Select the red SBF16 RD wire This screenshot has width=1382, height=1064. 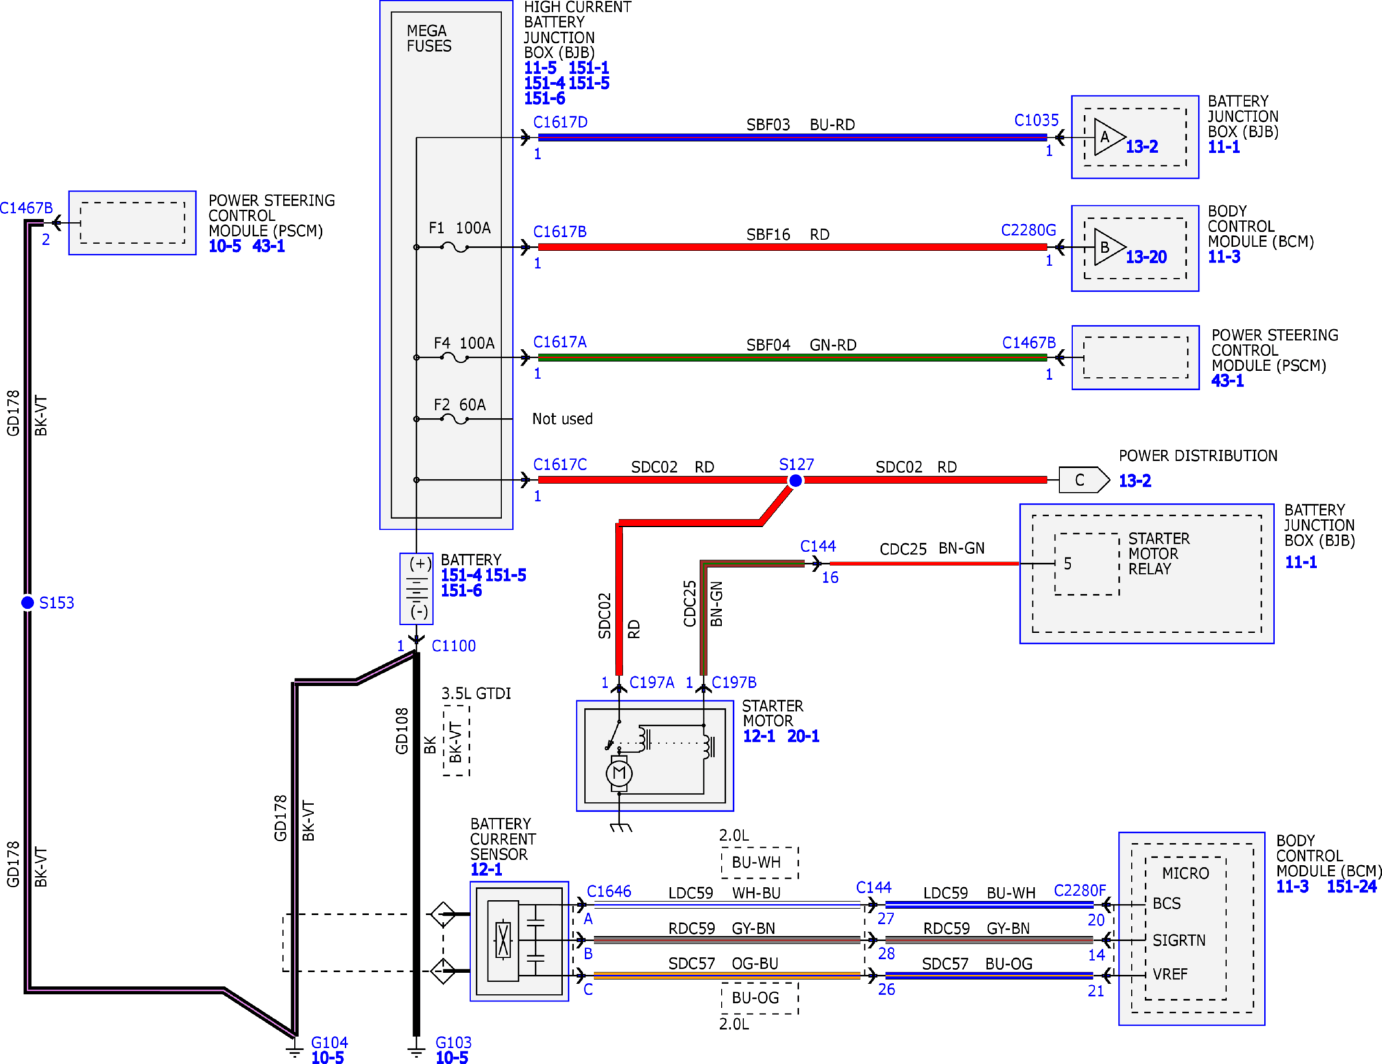pos(792,247)
